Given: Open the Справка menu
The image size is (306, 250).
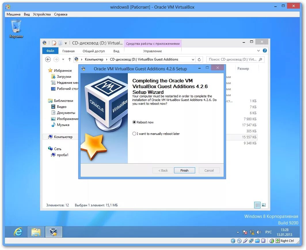Looking at the screenshot, I should click(61, 14).
